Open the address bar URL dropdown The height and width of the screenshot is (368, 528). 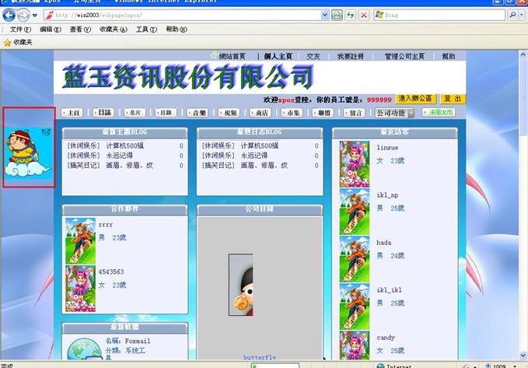coord(323,16)
